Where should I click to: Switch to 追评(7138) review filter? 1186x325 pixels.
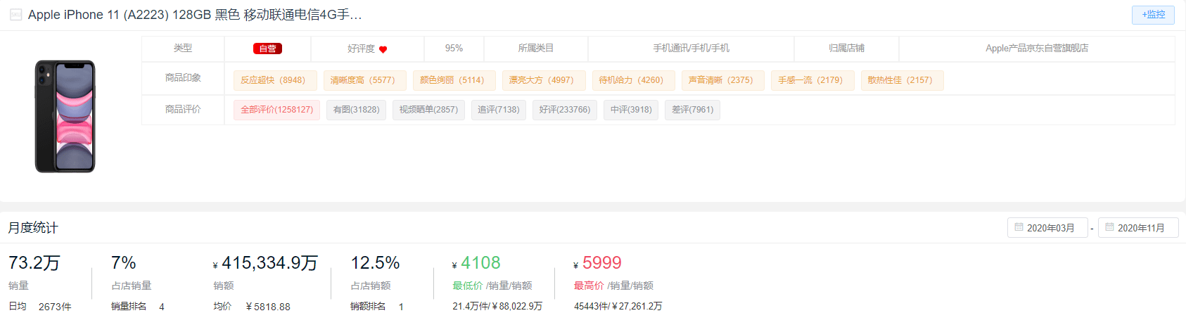[498, 110]
